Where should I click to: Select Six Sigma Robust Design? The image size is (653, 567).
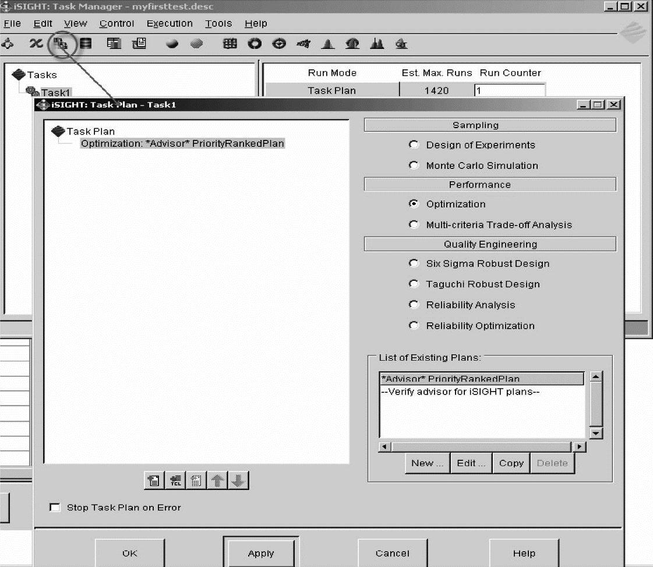tap(414, 263)
